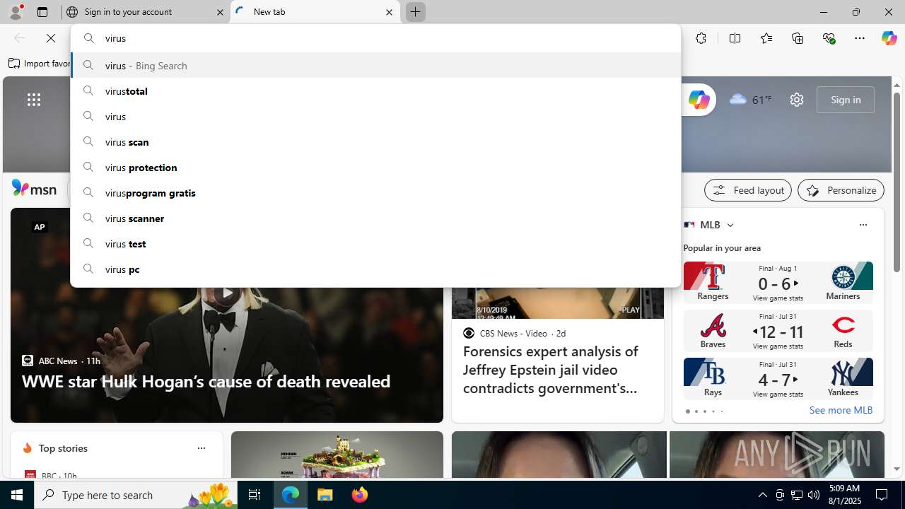Close the 'Sign in to your account' tab
This screenshot has width=905, height=509.
point(220,12)
